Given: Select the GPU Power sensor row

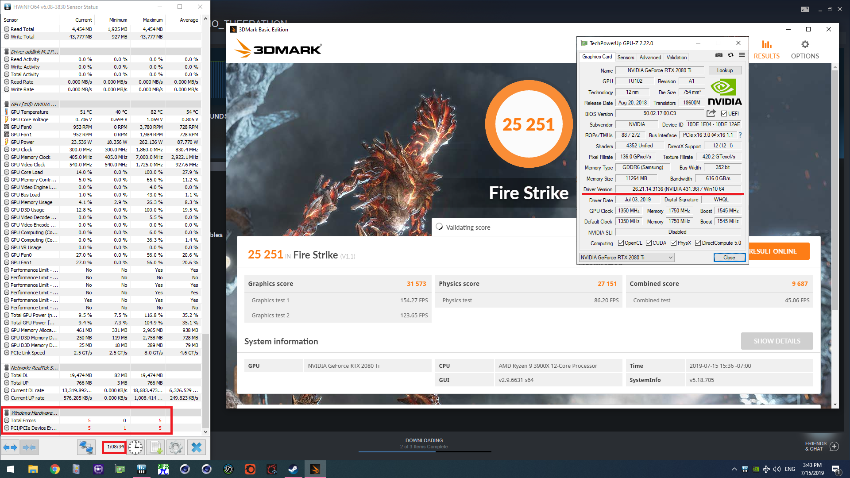Looking at the screenshot, I should click(x=101, y=142).
